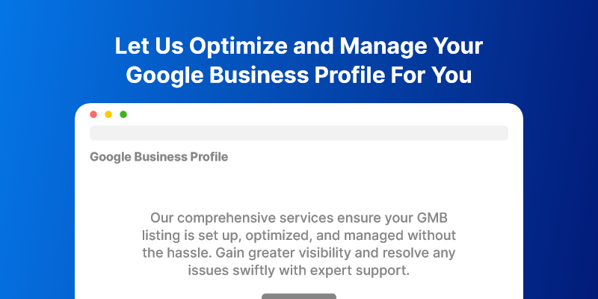Click the "issues swiftly with expert support" line
Image resolution: width=598 pixels, height=299 pixels.
(299, 271)
